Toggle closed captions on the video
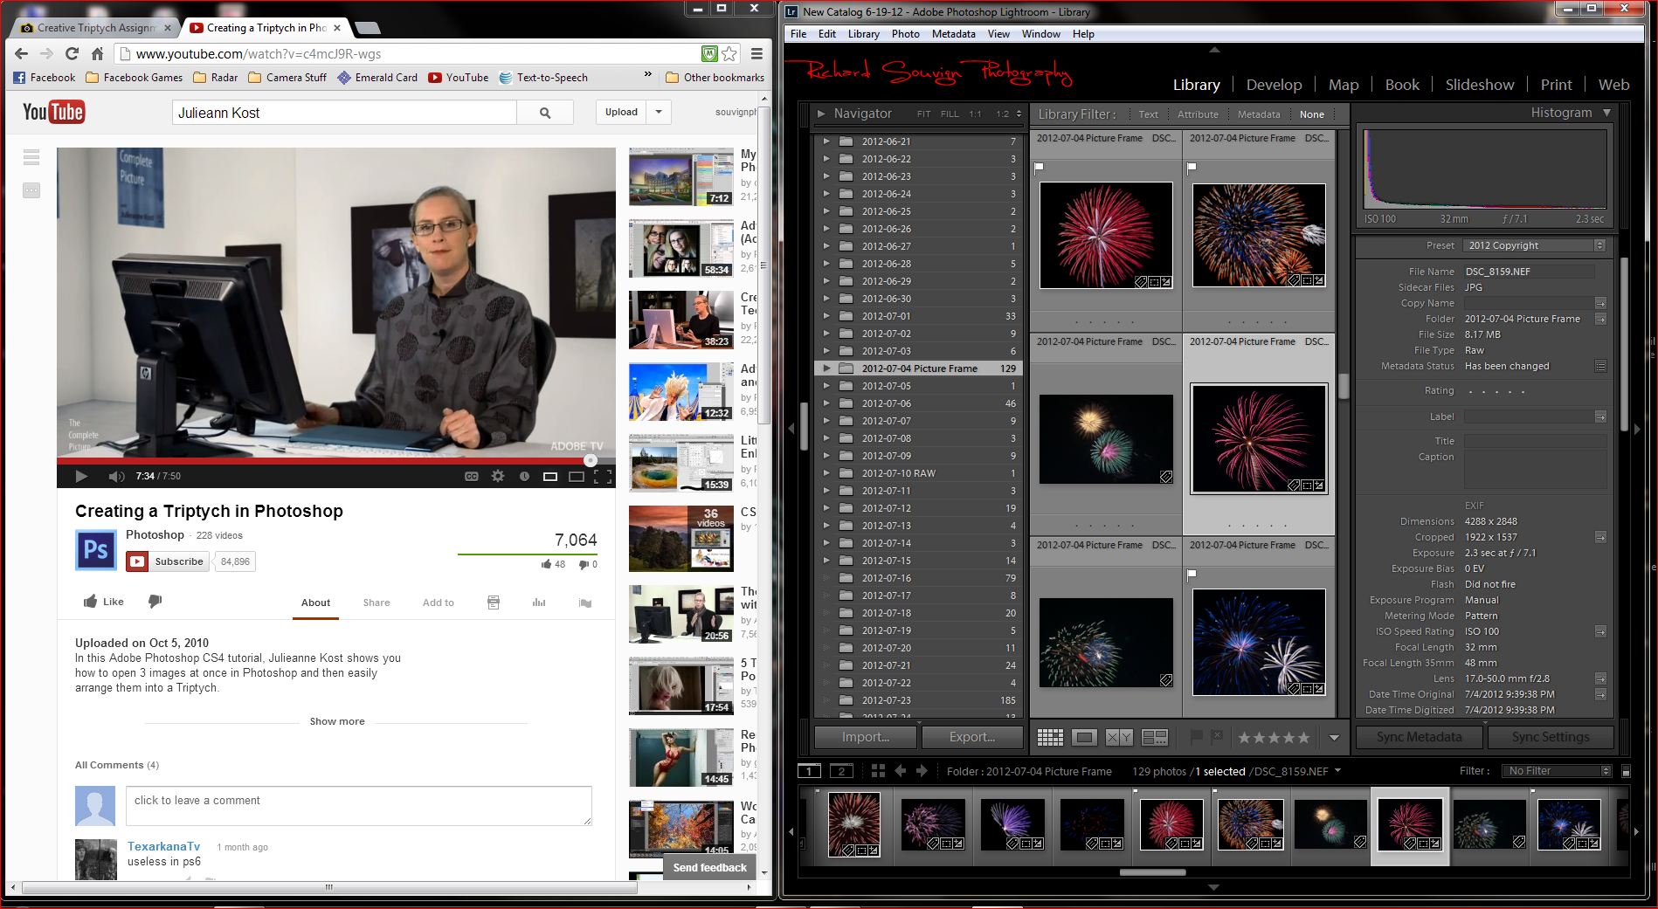The width and height of the screenshot is (1658, 909). tap(472, 476)
